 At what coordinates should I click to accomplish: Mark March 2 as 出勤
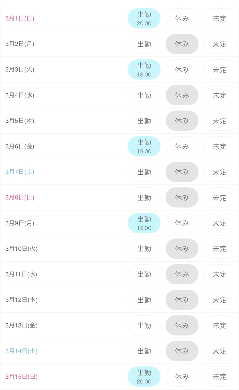click(x=144, y=44)
